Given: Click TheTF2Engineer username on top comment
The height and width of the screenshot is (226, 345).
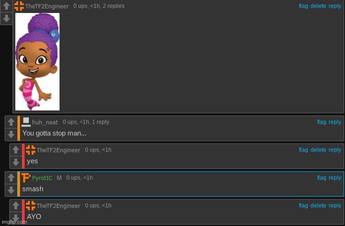Looking at the screenshot, I should 47,6.
